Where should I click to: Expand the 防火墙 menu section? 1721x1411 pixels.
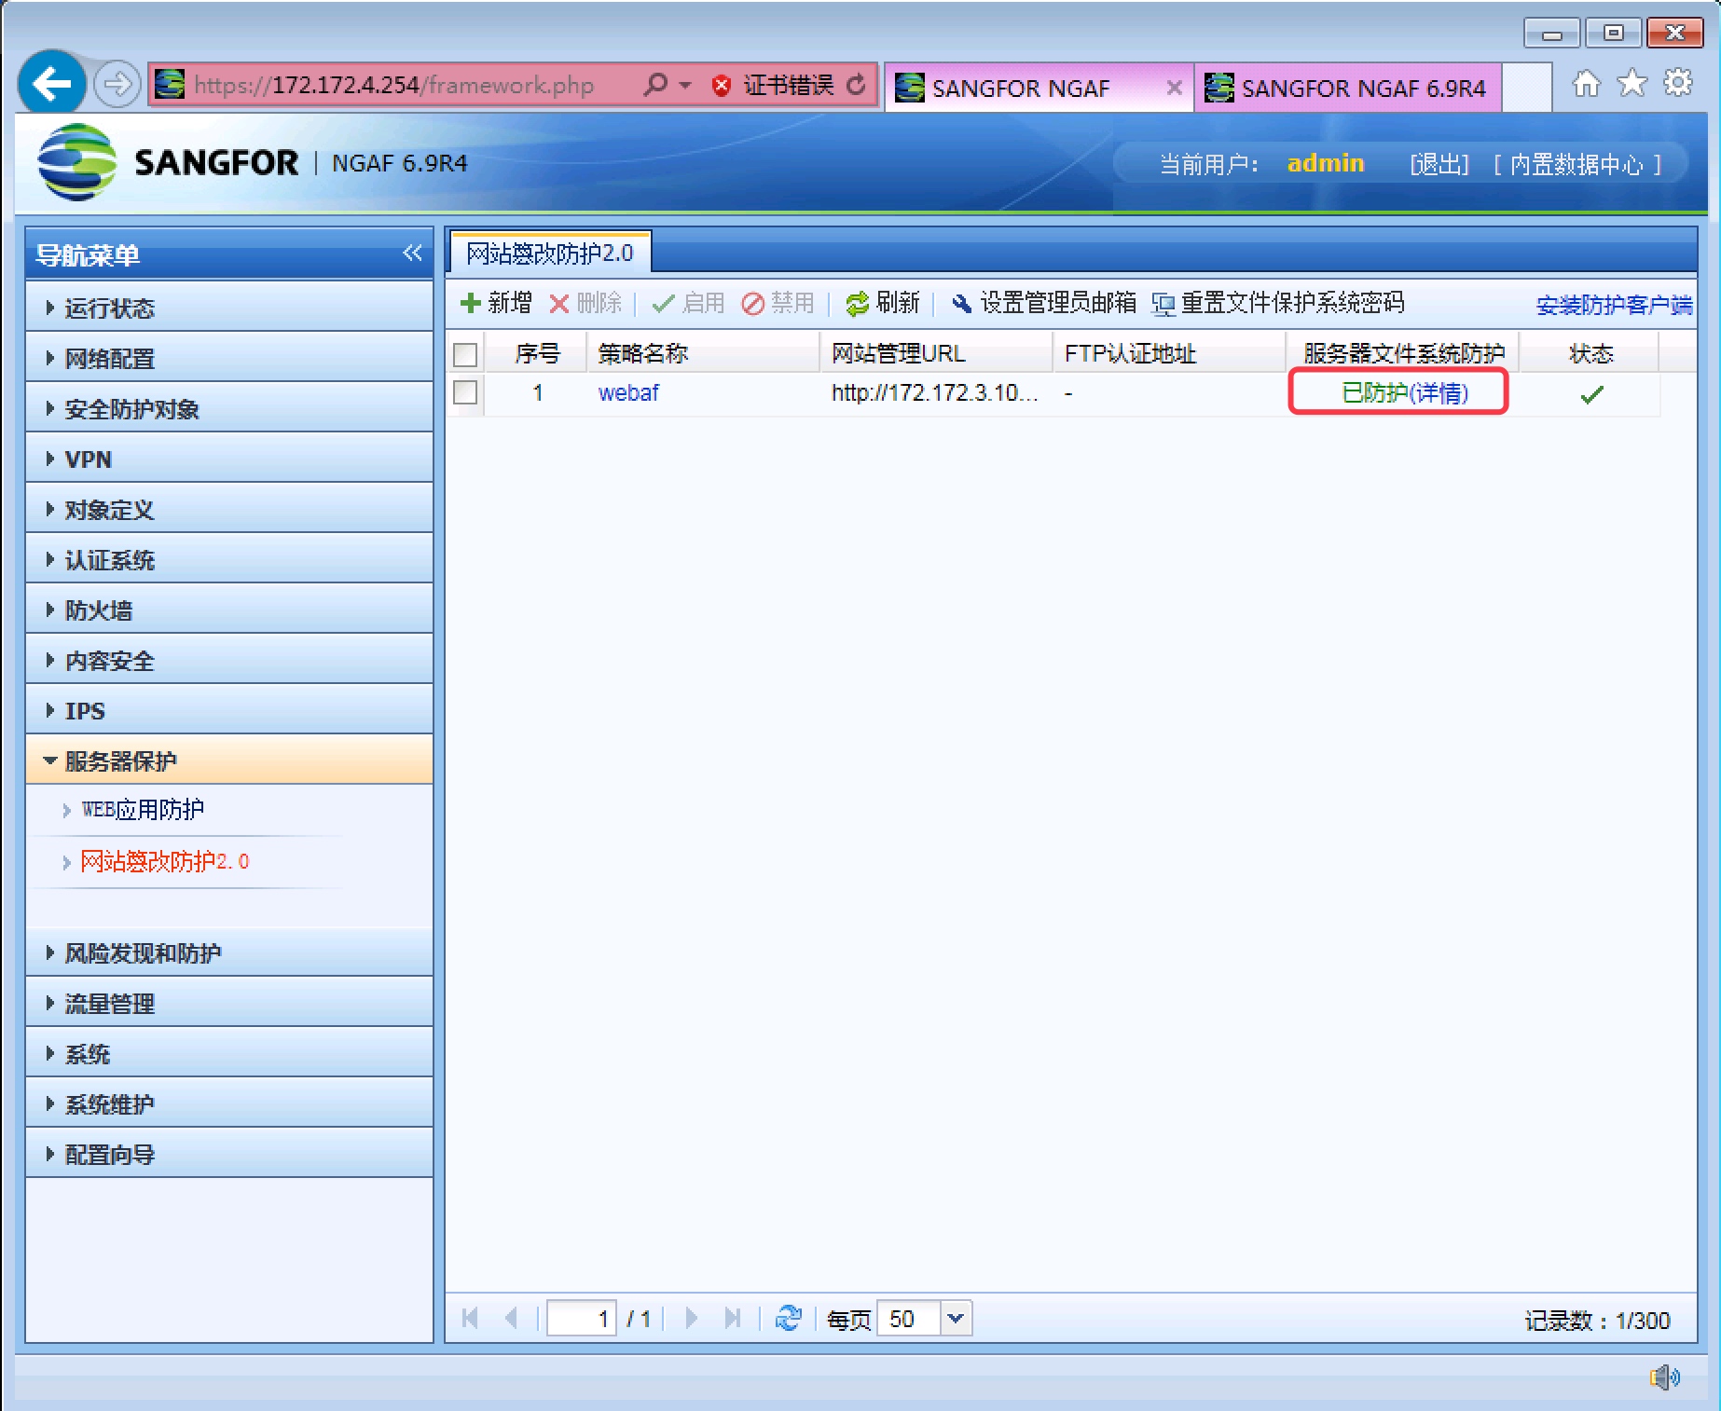click(229, 610)
